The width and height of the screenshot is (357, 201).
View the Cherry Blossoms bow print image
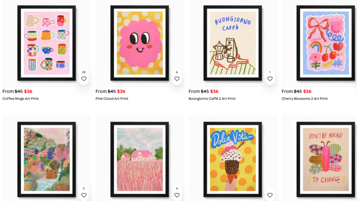click(326, 43)
